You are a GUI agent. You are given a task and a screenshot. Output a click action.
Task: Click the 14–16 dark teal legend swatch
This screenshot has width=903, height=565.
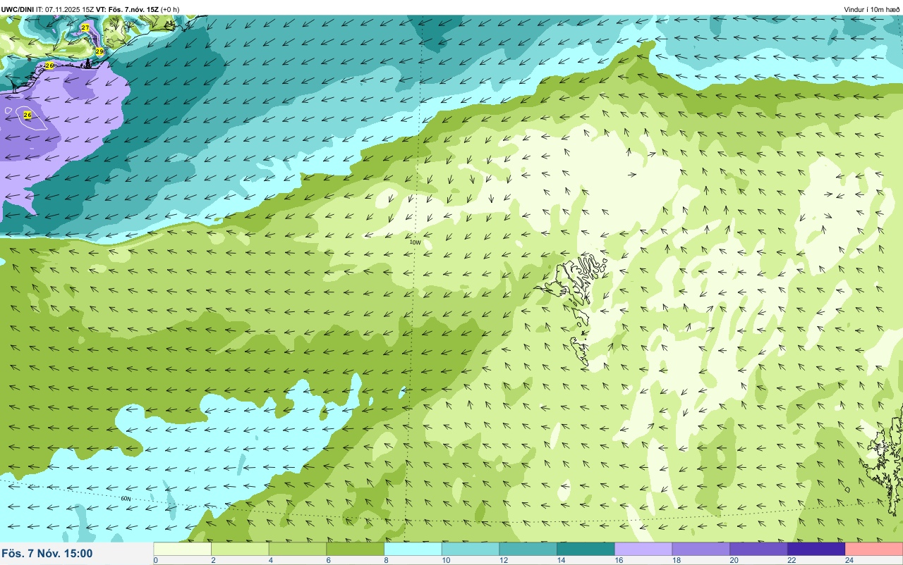click(586, 549)
